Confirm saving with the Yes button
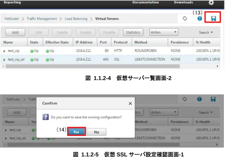The height and width of the screenshot is (157, 227). pos(76,132)
